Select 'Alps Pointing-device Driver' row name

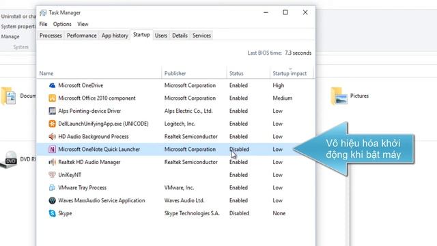coord(89,111)
